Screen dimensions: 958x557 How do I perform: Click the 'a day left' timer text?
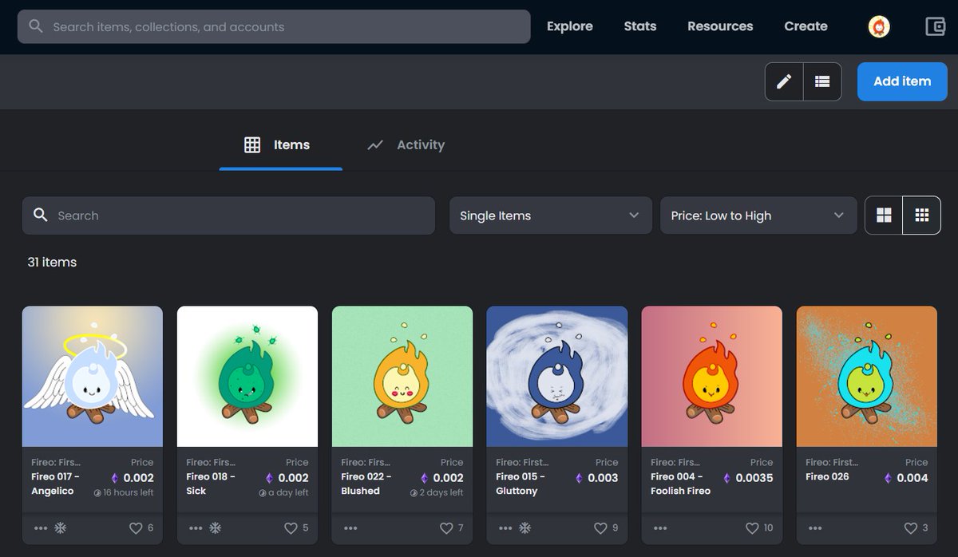point(288,492)
